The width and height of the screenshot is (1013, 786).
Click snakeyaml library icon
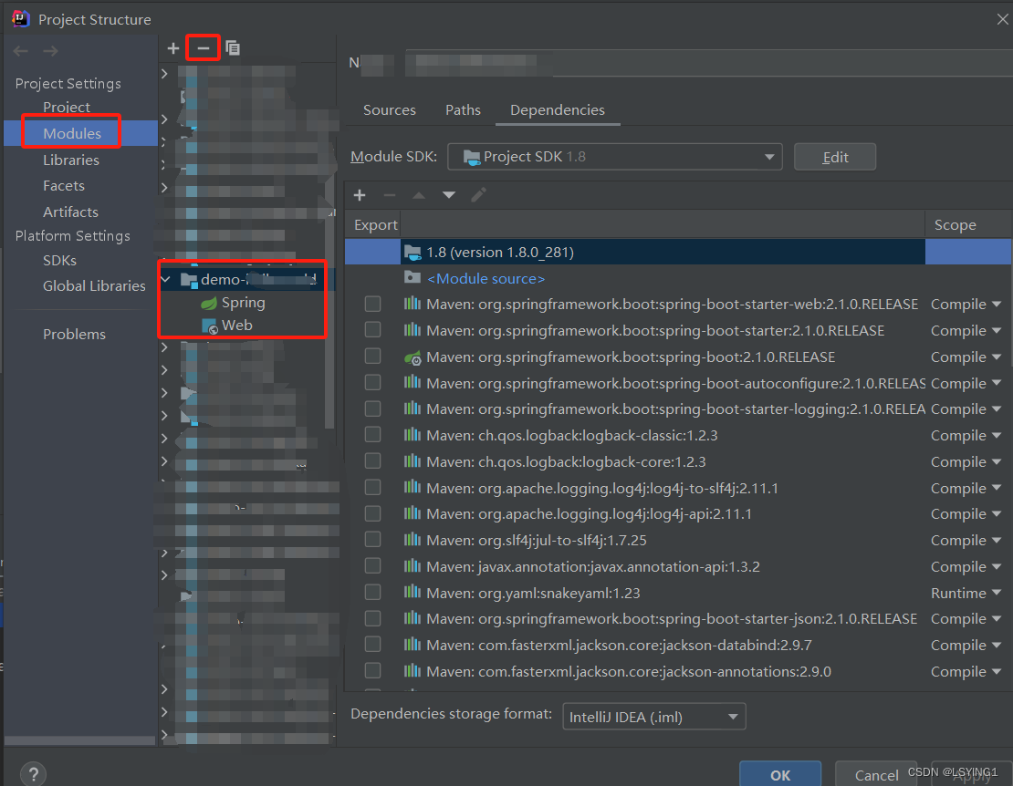[413, 592]
